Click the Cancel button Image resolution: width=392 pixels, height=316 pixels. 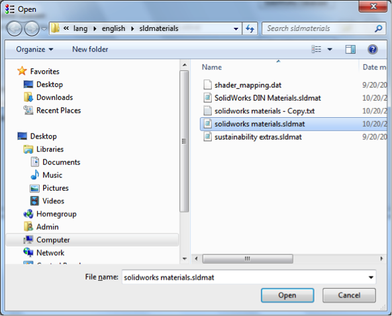coord(349,295)
